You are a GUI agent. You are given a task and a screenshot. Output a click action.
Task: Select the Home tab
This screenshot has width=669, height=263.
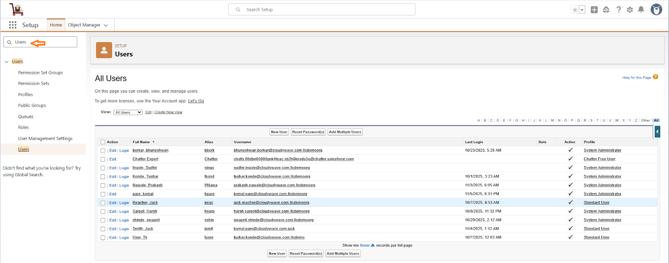tap(56, 25)
